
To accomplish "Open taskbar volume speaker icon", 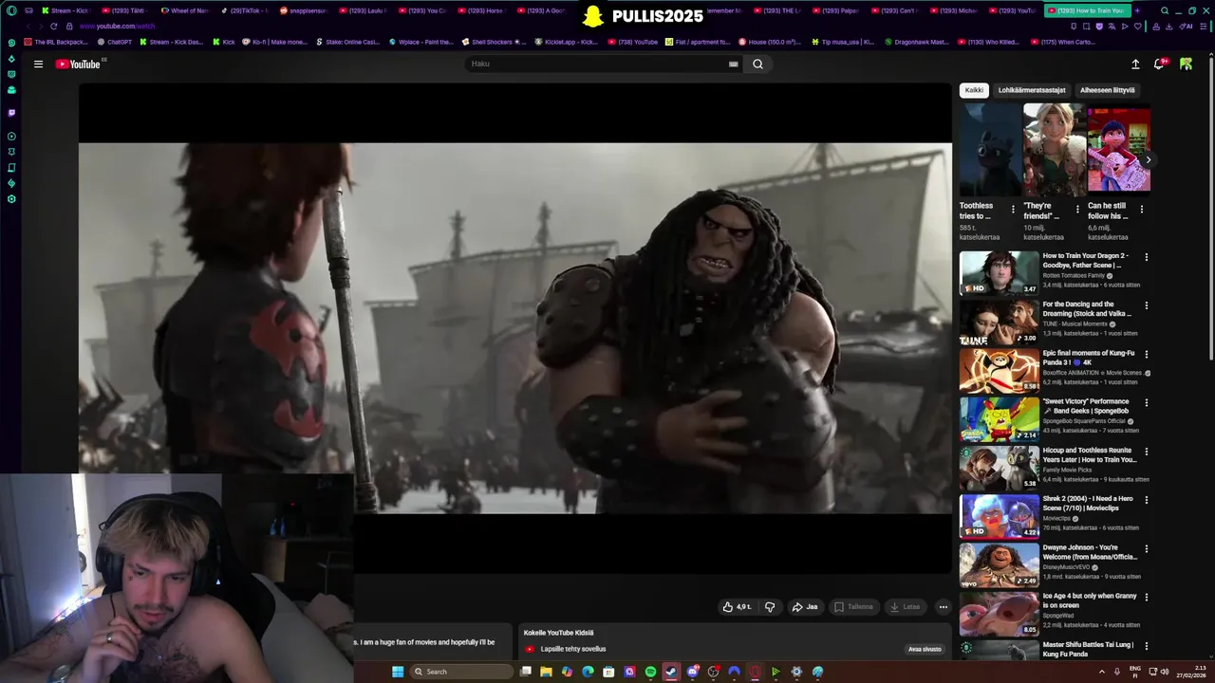I will click(1165, 672).
